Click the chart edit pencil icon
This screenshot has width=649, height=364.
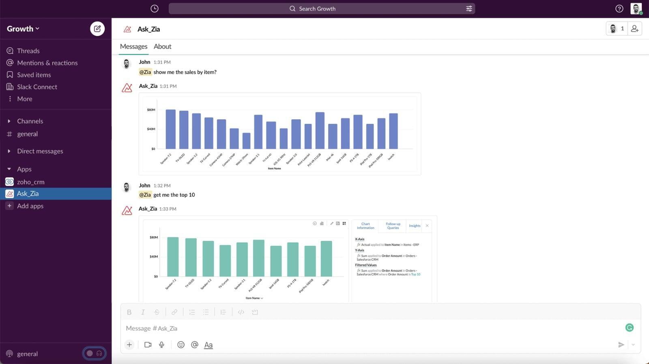pyautogui.click(x=332, y=224)
